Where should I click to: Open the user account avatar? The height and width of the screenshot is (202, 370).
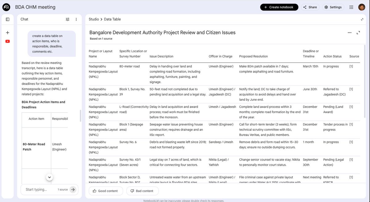(362, 7)
